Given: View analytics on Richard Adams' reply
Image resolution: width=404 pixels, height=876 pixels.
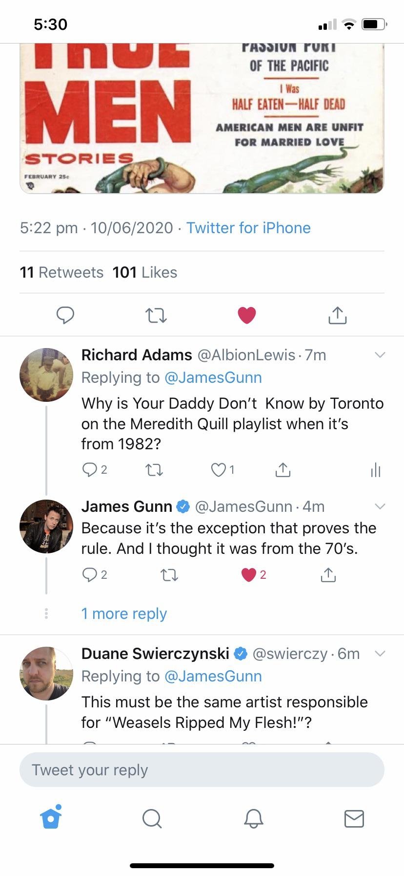Looking at the screenshot, I should (375, 470).
